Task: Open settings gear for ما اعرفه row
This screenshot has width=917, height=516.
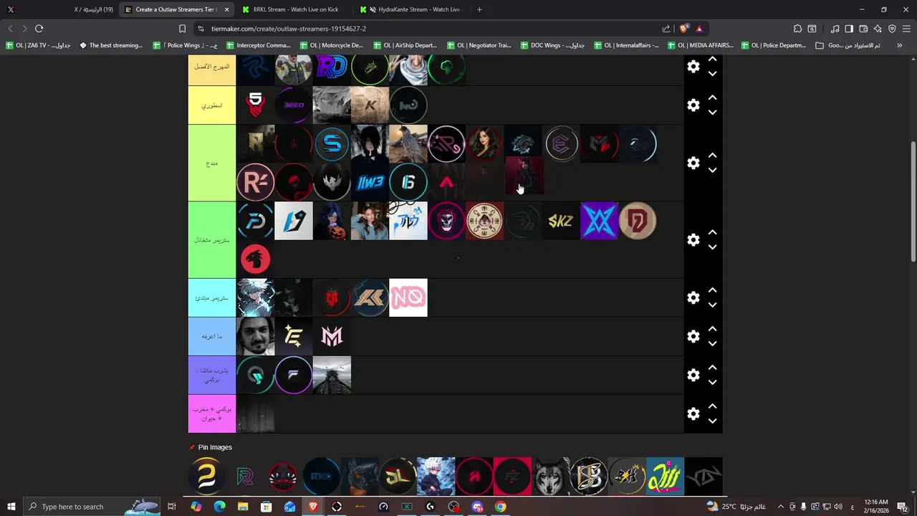Action: click(x=693, y=337)
